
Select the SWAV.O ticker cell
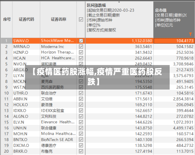[x=26, y=41]
